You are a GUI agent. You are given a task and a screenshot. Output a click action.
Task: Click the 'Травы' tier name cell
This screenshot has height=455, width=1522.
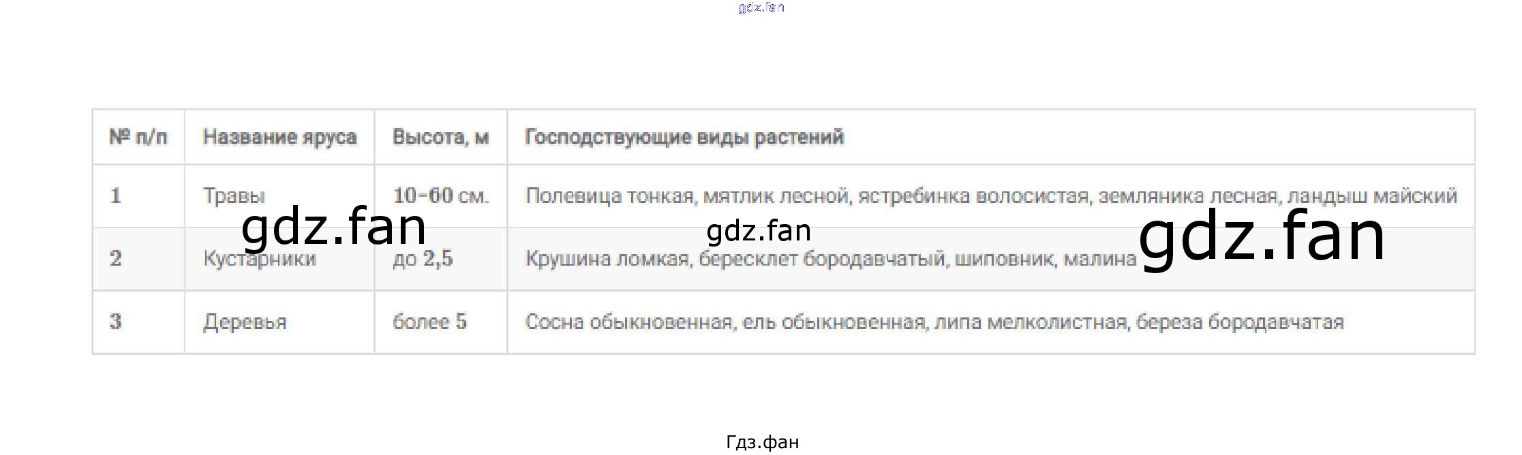point(279,195)
